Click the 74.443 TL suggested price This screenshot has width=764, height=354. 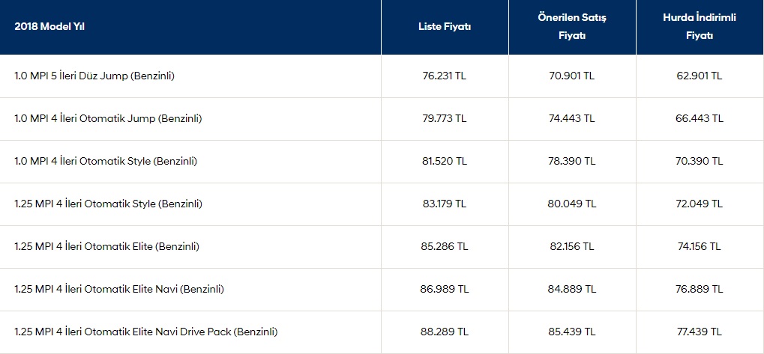tap(572, 119)
